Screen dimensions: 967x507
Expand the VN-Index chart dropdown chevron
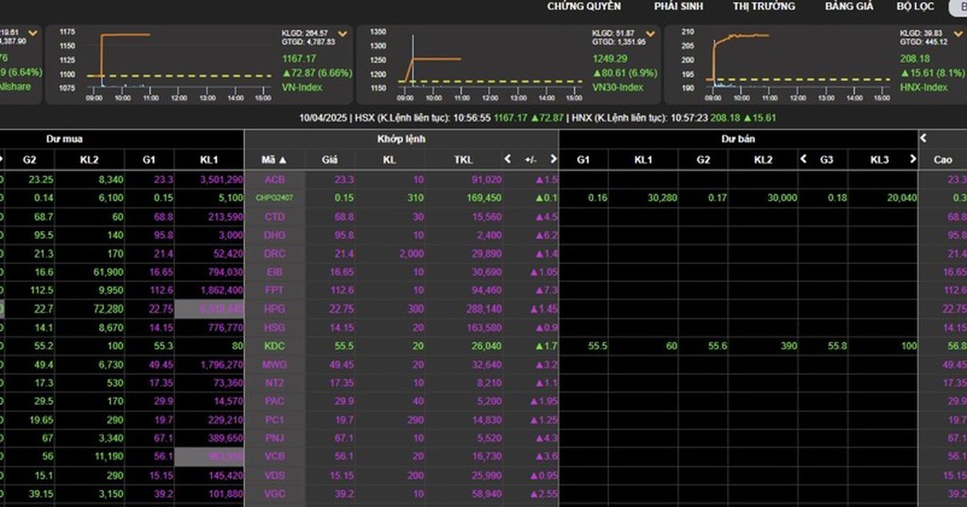coord(342,35)
